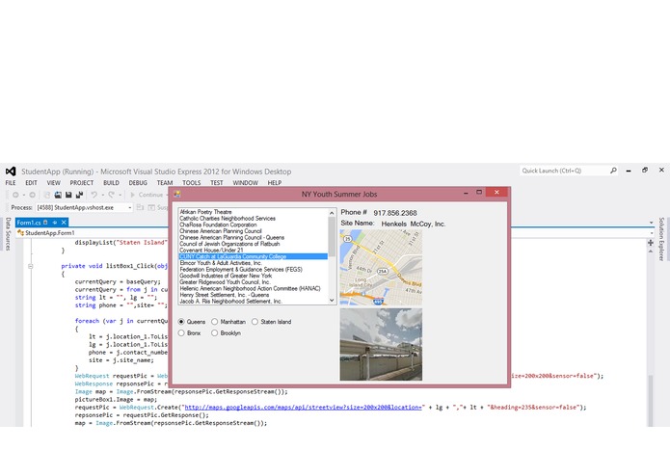Select the Queens radio button
Viewport: 670px width, 476px height.
(x=181, y=322)
